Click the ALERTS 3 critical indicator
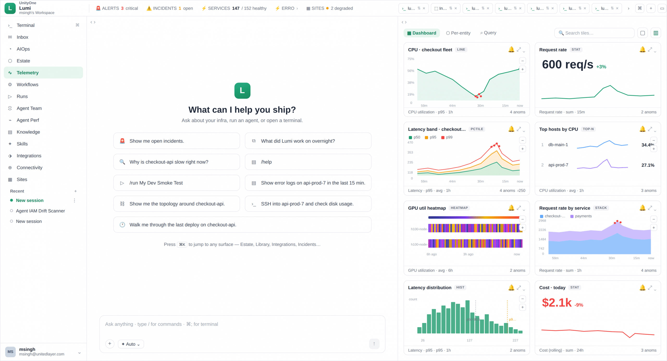 point(117,8)
